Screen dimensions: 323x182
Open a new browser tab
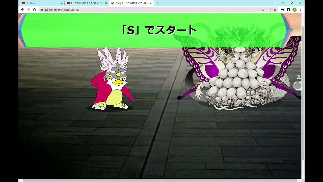coord(158,3)
